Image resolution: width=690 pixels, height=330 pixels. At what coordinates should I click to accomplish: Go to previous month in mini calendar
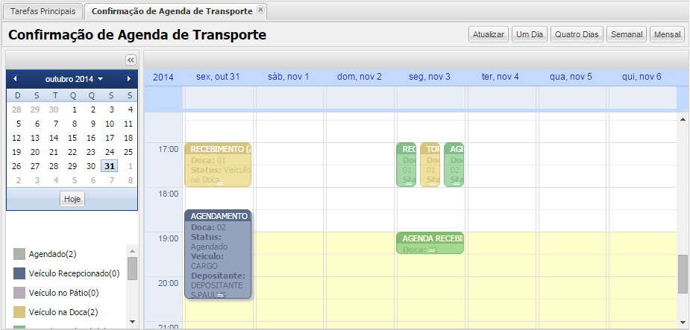pyautogui.click(x=15, y=78)
